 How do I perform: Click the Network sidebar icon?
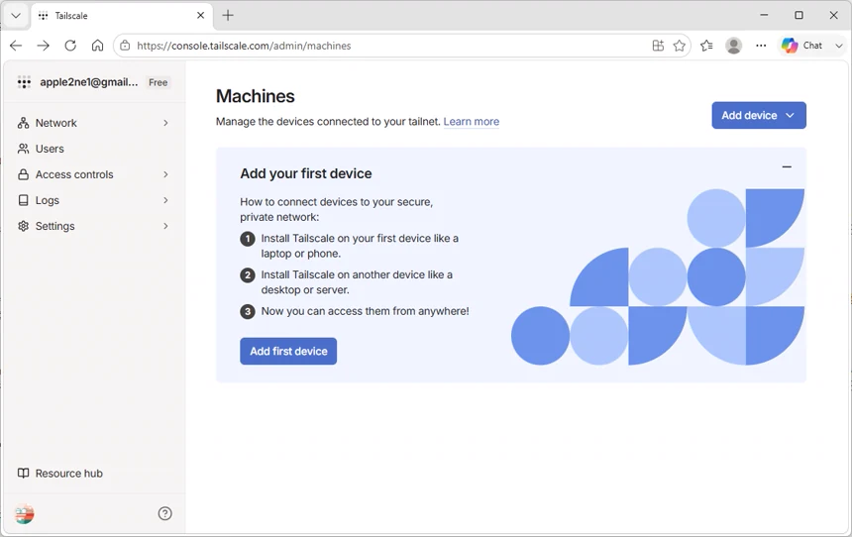(x=24, y=123)
